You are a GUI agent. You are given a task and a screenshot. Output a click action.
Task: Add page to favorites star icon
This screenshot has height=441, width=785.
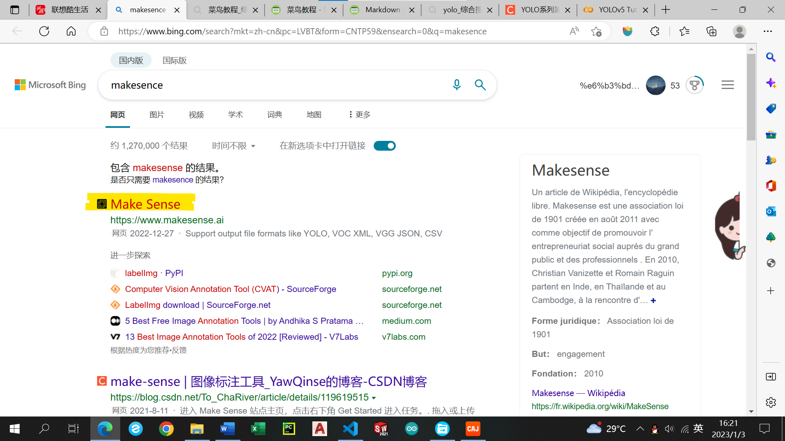point(596,31)
